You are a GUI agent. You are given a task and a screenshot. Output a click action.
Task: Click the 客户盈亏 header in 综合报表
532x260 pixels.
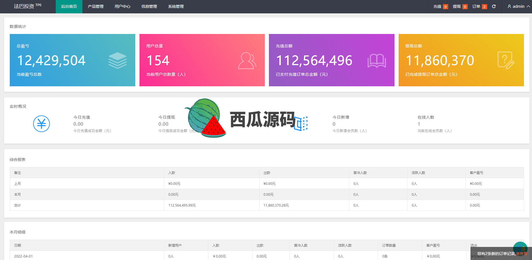[x=477, y=173]
